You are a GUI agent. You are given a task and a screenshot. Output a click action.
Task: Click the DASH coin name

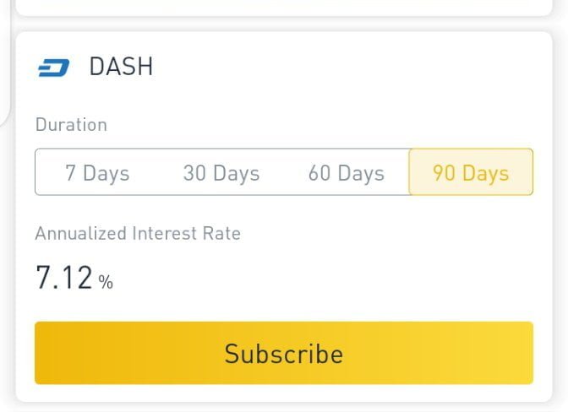[x=121, y=68]
